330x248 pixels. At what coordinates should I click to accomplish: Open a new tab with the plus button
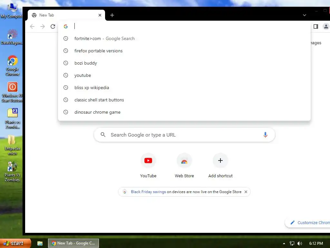pyautogui.click(x=112, y=15)
